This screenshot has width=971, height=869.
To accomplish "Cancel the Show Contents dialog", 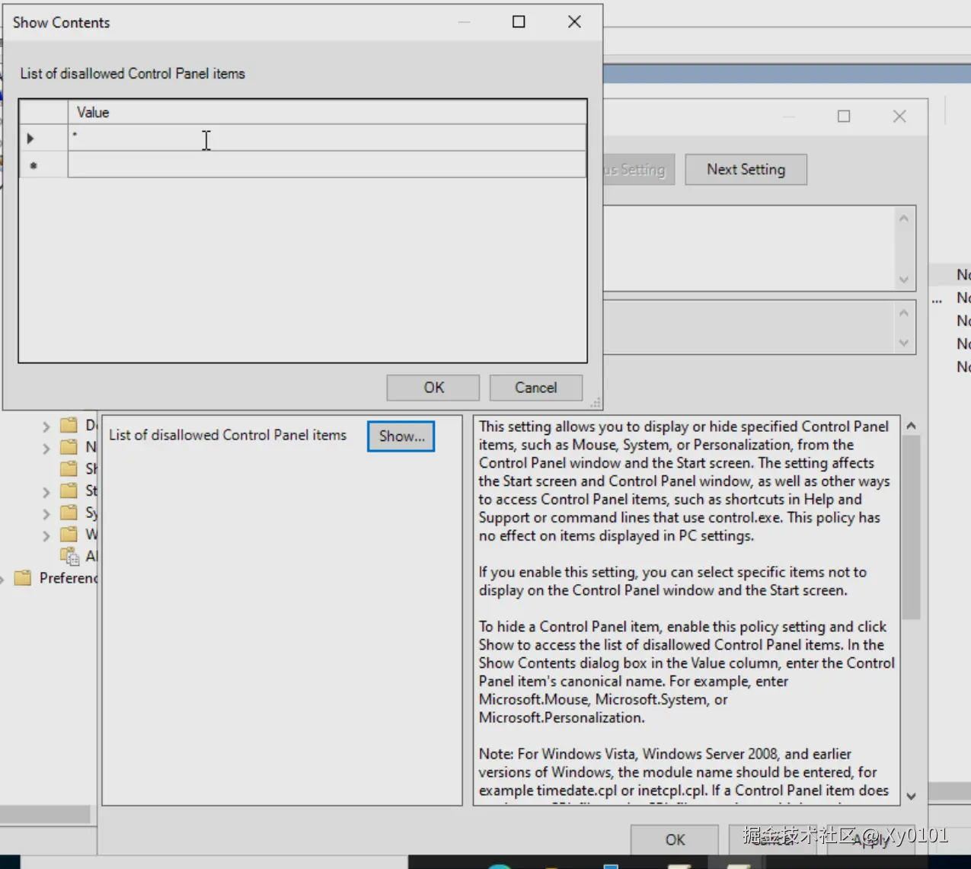I will (x=536, y=388).
